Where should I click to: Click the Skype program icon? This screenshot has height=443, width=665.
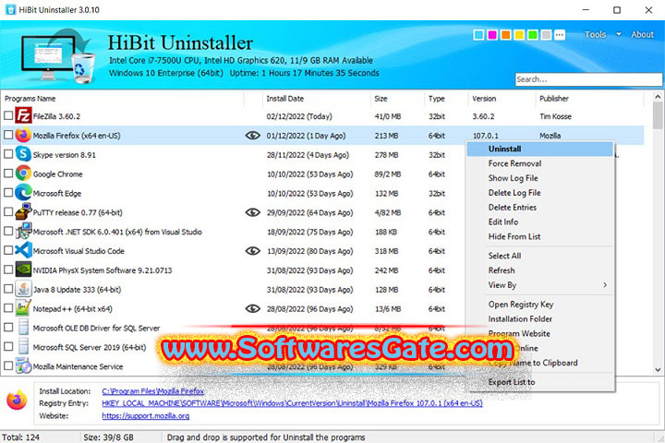coord(23,154)
